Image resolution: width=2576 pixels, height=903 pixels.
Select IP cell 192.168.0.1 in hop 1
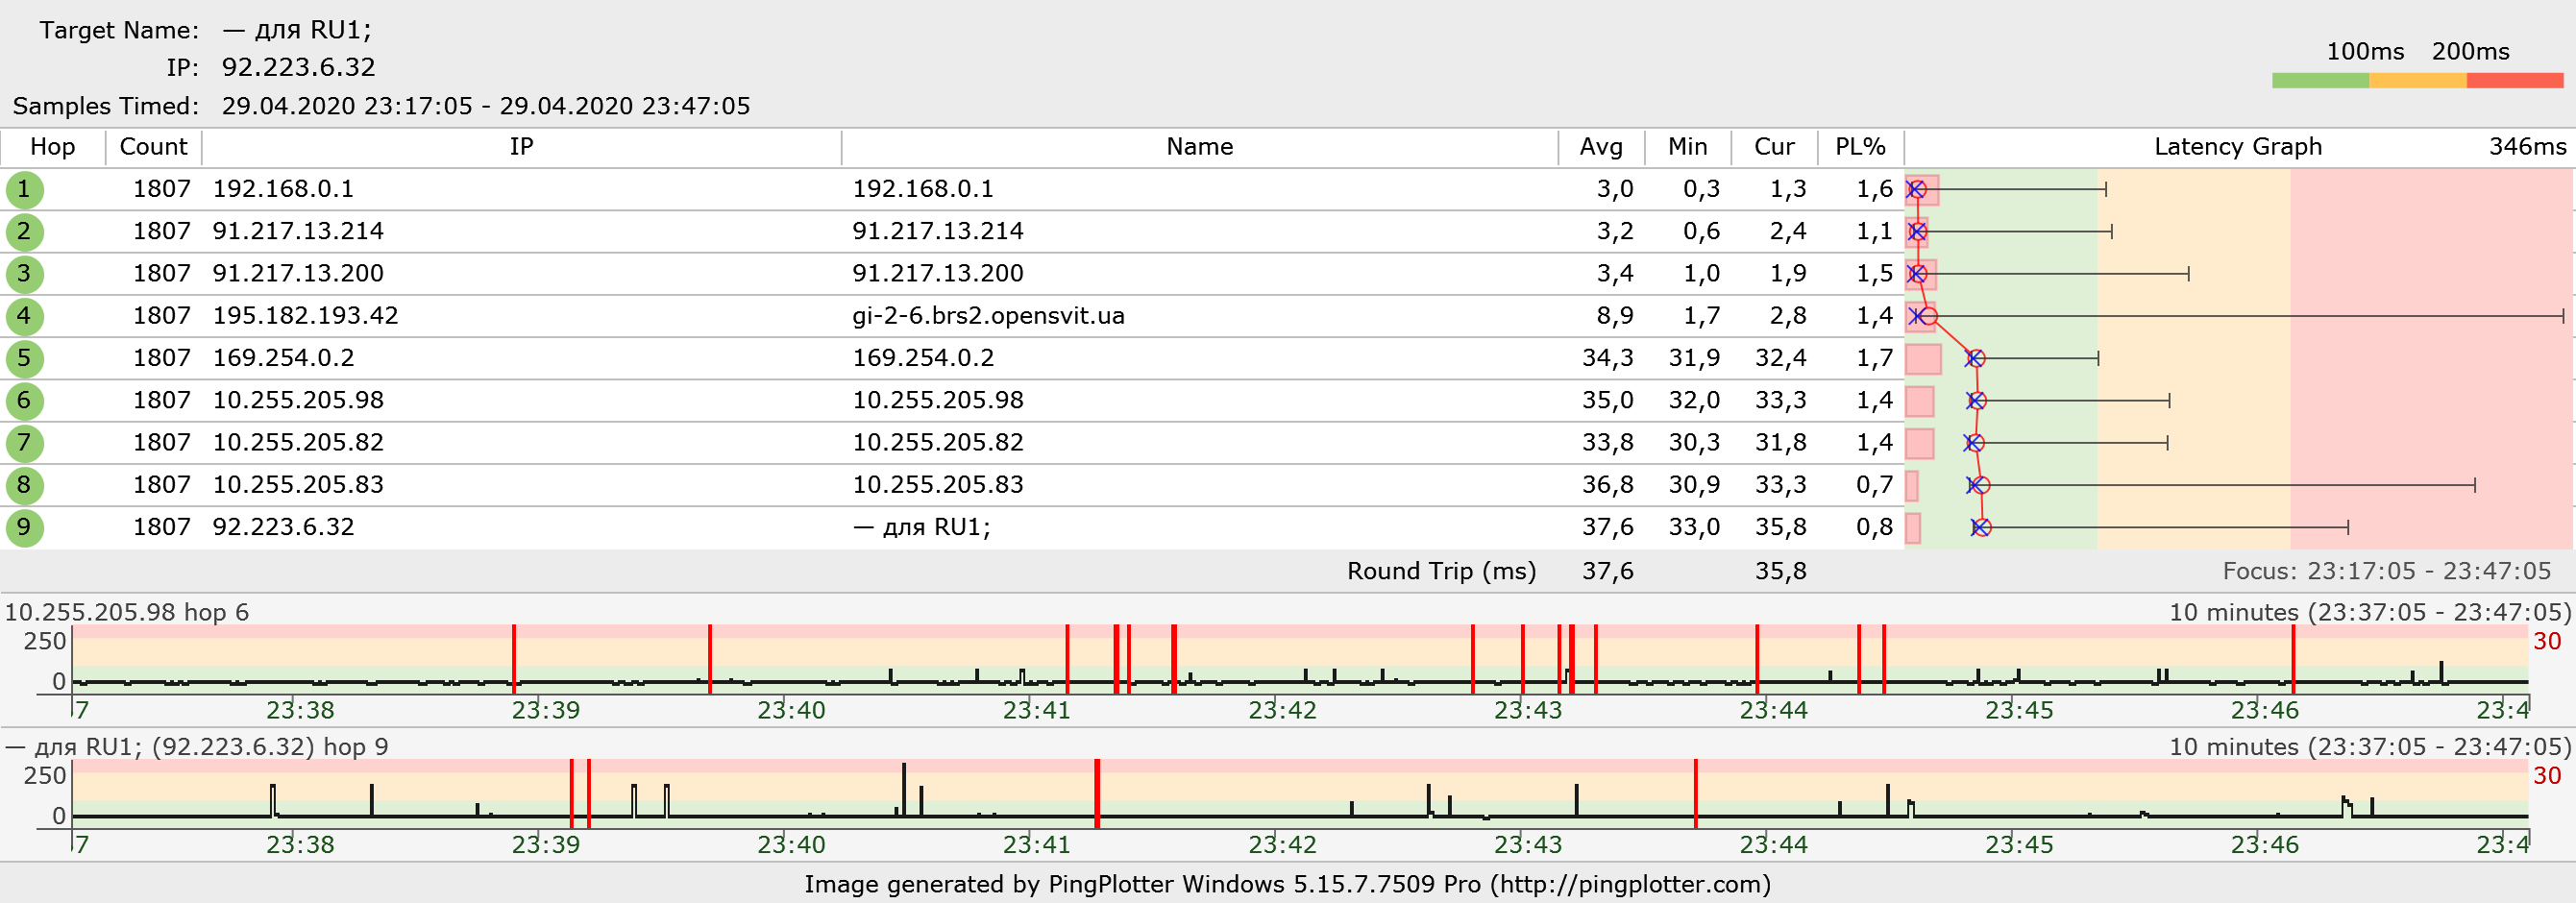coord(283,189)
